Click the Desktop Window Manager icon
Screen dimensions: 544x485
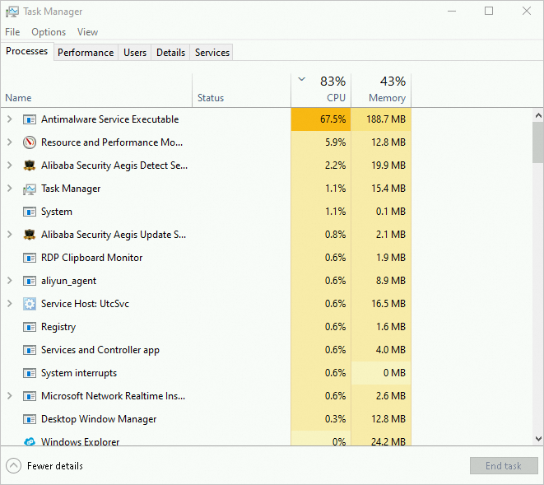[x=30, y=419]
